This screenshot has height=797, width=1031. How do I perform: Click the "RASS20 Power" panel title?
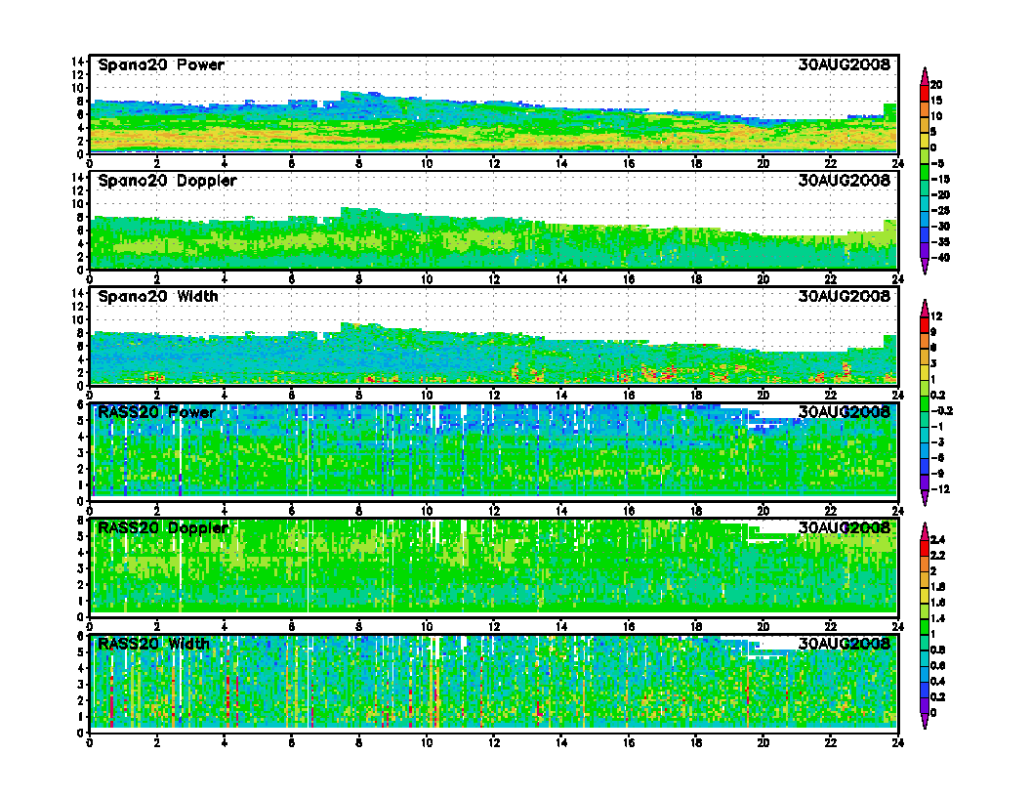tap(156, 412)
